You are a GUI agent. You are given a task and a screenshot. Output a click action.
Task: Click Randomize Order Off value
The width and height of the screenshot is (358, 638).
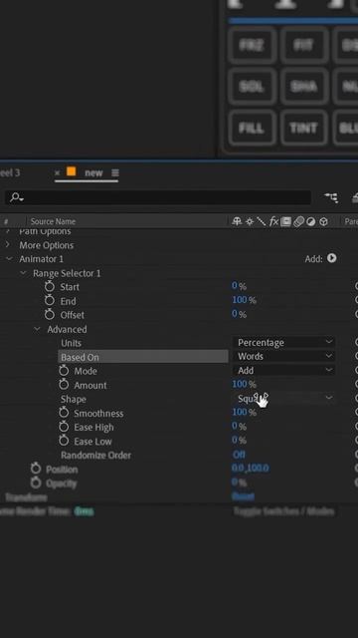click(239, 455)
